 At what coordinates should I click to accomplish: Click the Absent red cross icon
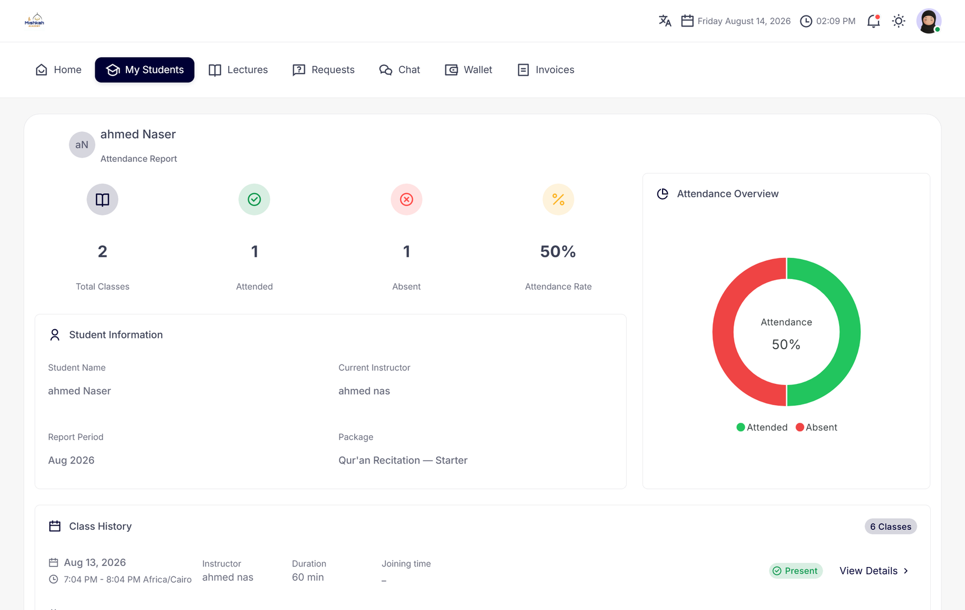click(407, 200)
